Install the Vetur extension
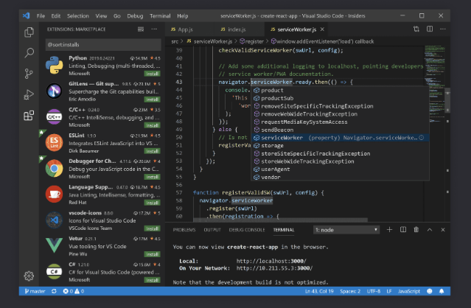This screenshot has height=308, width=471. (x=153, y=254)
